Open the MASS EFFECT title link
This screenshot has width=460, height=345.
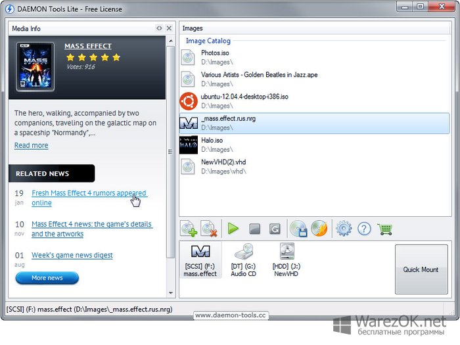click(x=88, y=46)
